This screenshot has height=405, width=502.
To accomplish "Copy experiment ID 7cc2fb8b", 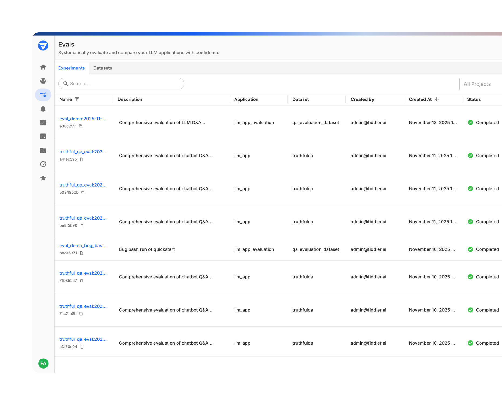I will tap(81, 314).
